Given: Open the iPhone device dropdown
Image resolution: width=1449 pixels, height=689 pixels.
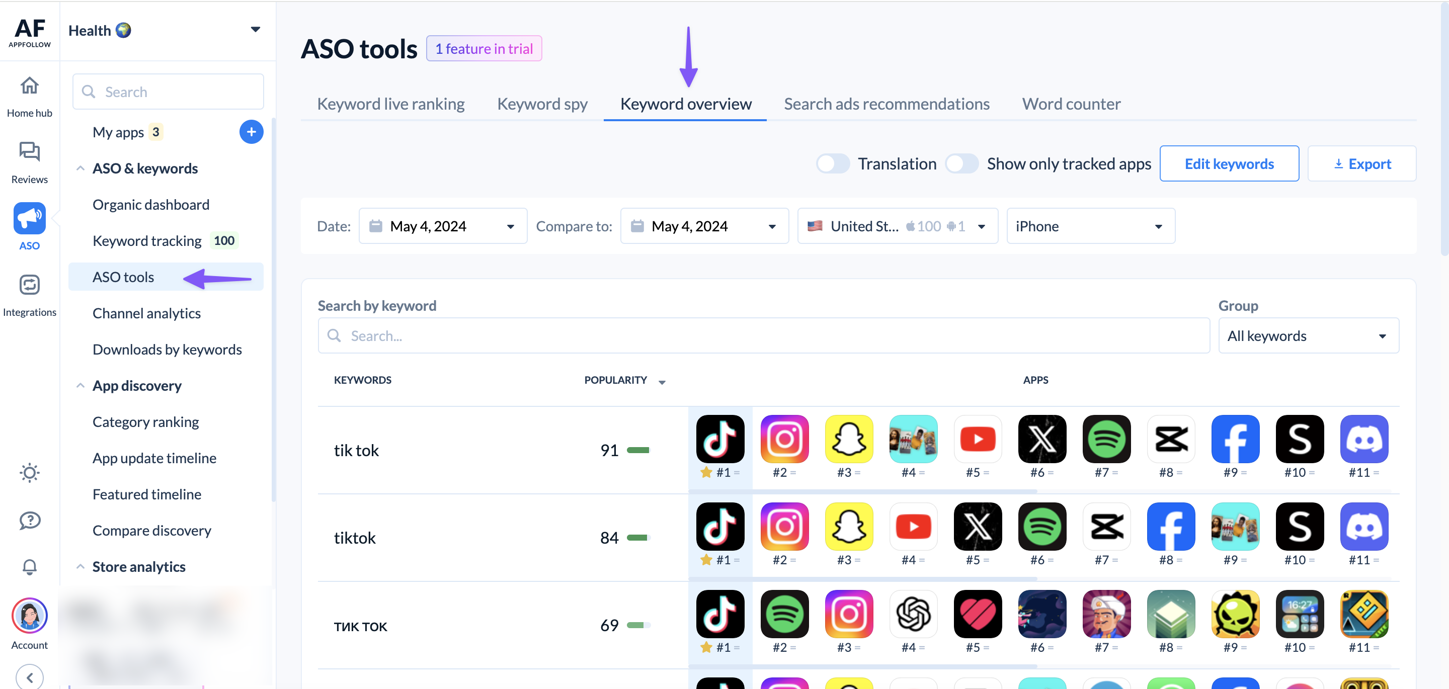Looking at the screenshot, I should [x=1090, y=226].
